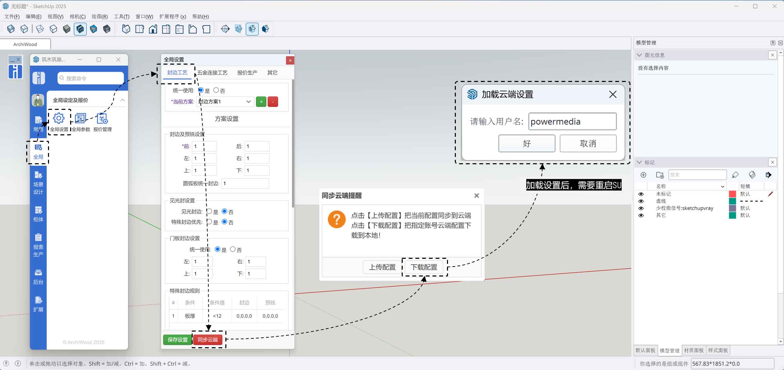Open the 全局参数 icon
The height and width of the screenshot is (370, 784).
pyautogui.click(x=80, y=119)
